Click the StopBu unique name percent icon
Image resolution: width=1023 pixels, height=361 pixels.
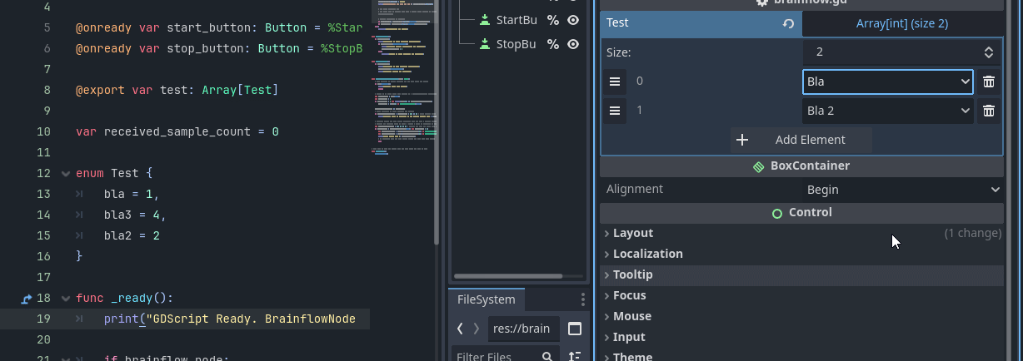(x=553, y=44)
